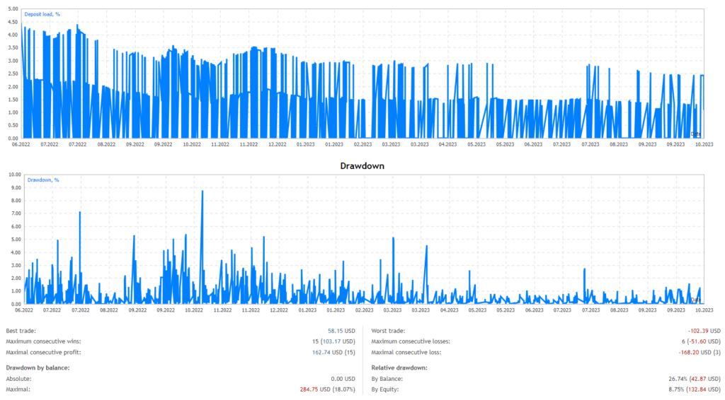
Task: Click the 04.2023 date on Deposit load axis
Action: pyautogui.click(x=447, y=144)
